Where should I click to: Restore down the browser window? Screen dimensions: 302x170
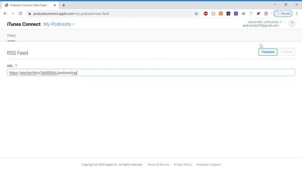tap(285, 5)
